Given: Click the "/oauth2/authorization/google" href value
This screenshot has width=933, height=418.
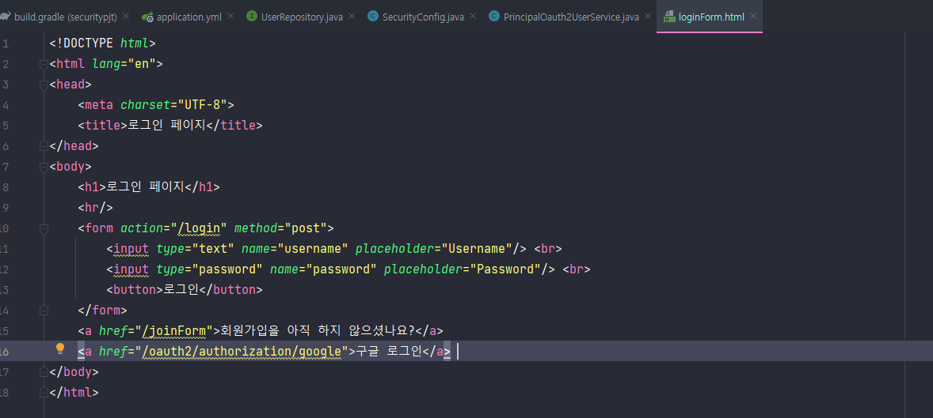Looking at the screenshot, I should 242,352.
